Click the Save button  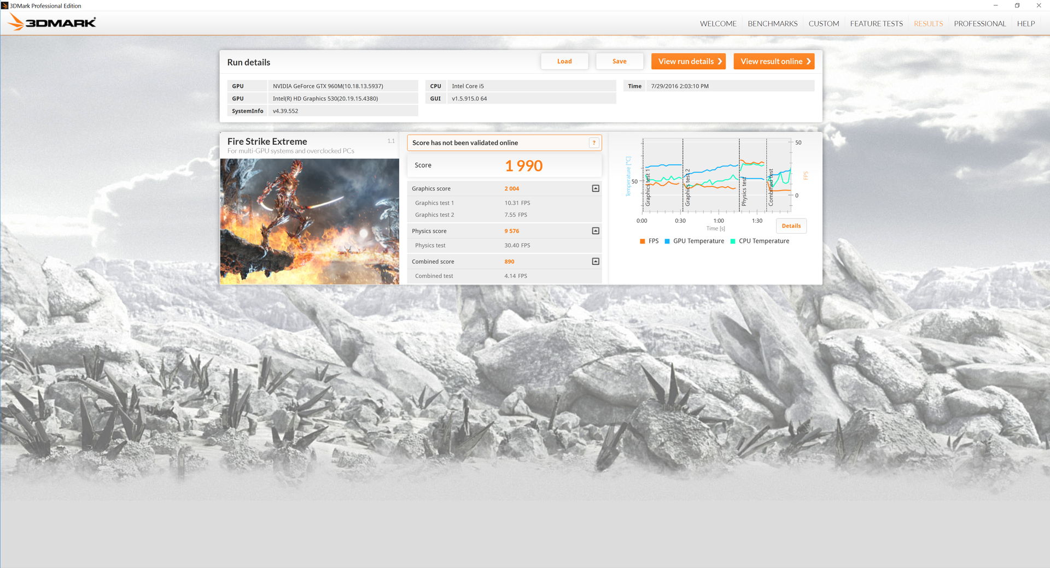(x=620, y=61)
